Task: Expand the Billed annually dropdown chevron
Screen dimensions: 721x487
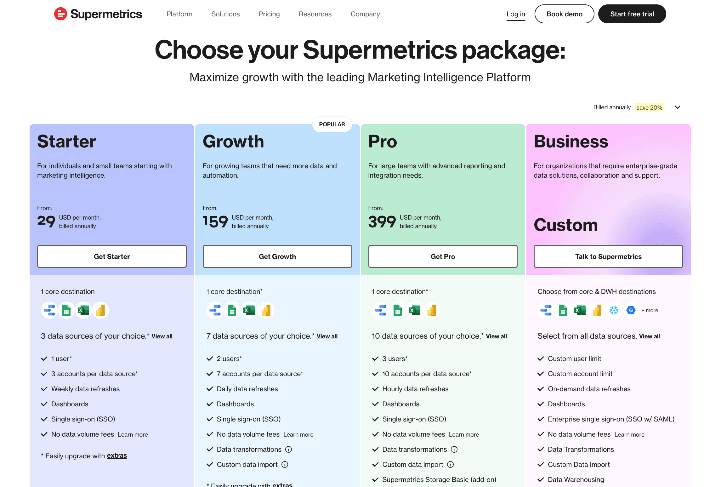Action: pyautogui.click(x=678, y=107)
